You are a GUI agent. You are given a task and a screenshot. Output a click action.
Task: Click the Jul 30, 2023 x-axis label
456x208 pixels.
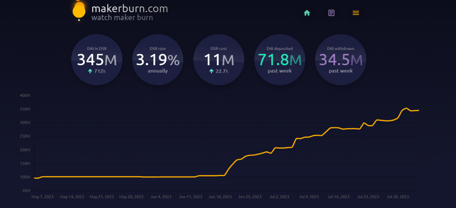pyautogui.click(x=398, y=197)
